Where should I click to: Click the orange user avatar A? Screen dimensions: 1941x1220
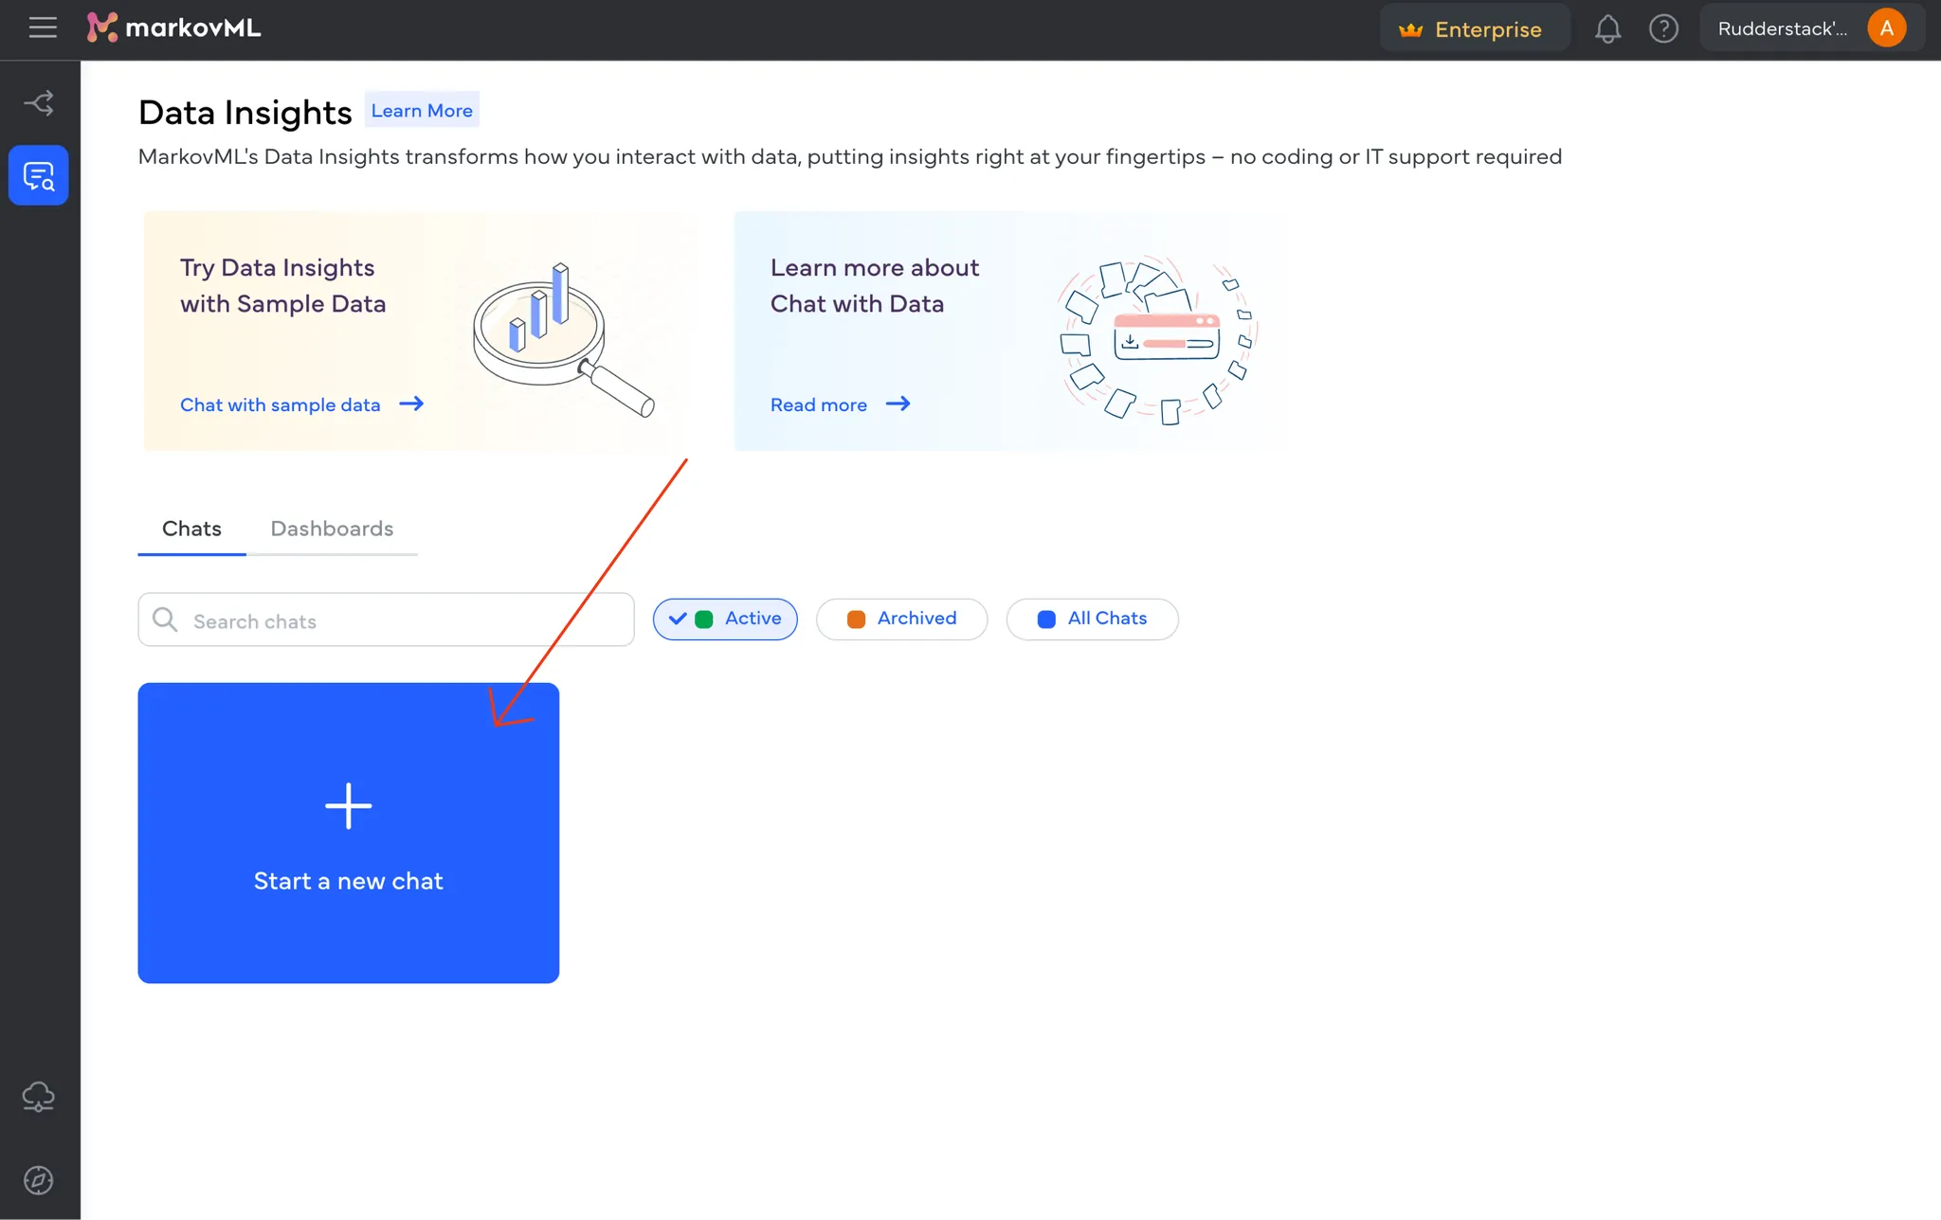pyautogui.click(x=1886, y=28)
